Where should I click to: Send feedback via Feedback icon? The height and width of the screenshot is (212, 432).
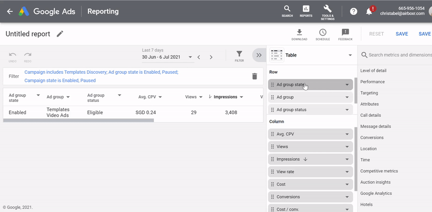pyautogui.click(x=345, y=34)
